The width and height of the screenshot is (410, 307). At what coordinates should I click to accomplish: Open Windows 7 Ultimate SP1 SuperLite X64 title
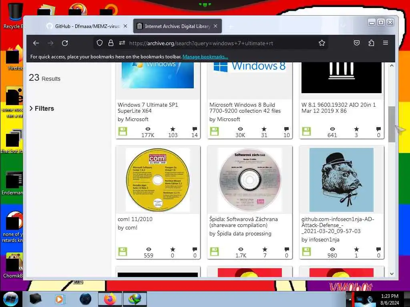coord(148,108)
